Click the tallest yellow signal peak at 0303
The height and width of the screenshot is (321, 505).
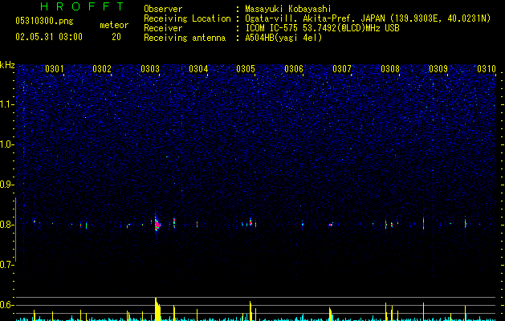157,309
